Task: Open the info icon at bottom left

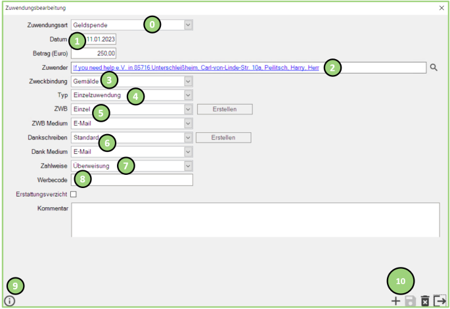Action: pyautogui.click(x=10, y=301)
